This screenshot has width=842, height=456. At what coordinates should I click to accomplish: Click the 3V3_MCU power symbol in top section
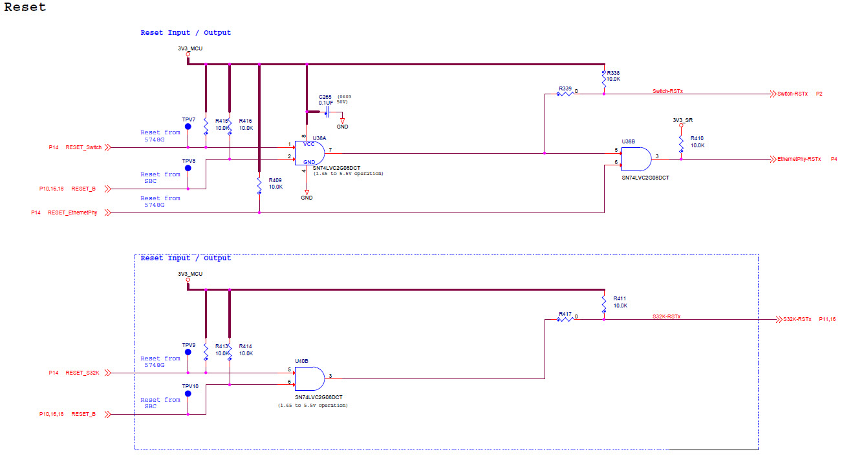tap(188, 54)
